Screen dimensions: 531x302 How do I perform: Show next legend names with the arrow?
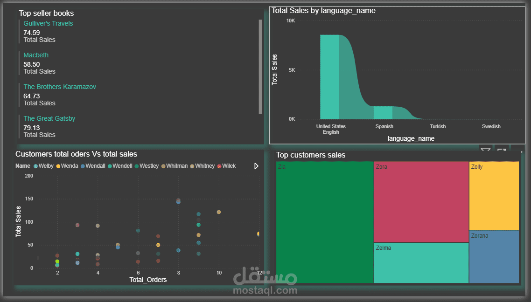[256, 166]
